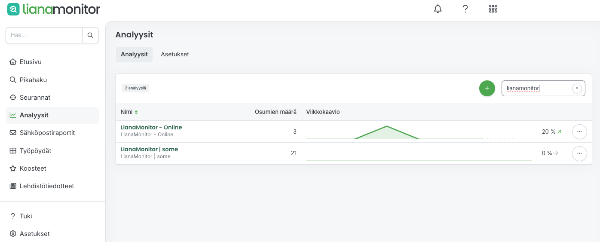Click the Osumien määrä column header

276,112
